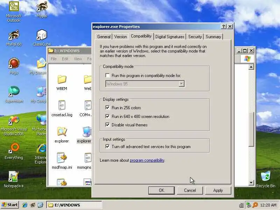The width and height of the screenshot is (280, 210).
Task: Click the 12:20 AM system clock
Action: pyautogui.click(x=268, y=205)
